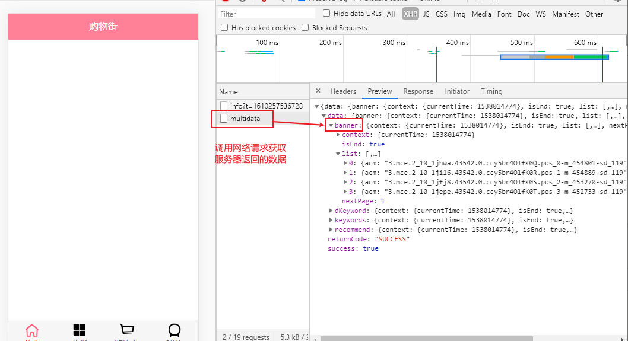Screen dimensions: 628x341
Task: Filter requests by JS
Action: (426, 14)
